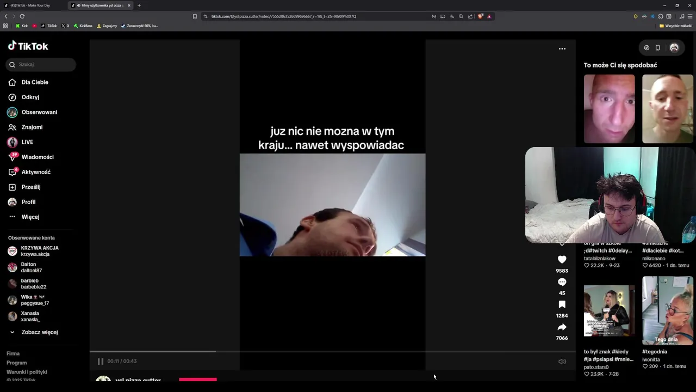Click the TikTok coins icon at top right
The image size is (696, 392).
[x=647, y=48]
